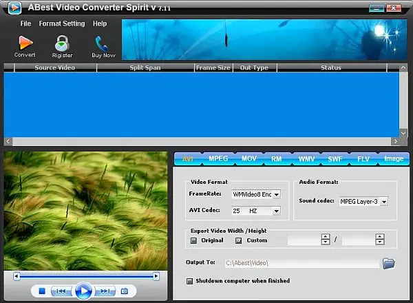Open the 25 HZ dropdown
Screen dimensions: 413x303
pos(276,211)
